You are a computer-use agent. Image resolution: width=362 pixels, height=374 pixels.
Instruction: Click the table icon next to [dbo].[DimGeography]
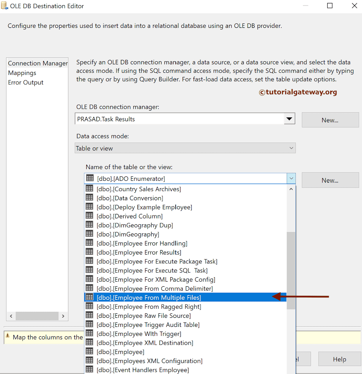[x=89, y=234]
